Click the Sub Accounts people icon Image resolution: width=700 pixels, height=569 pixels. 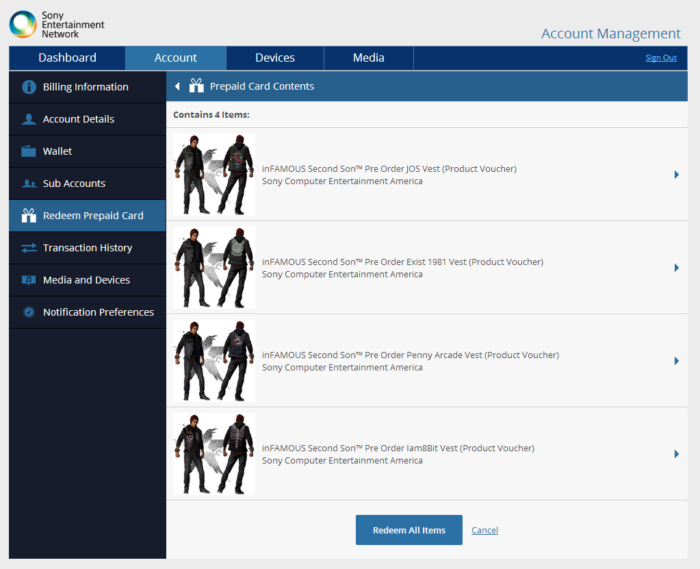[x=29, y=183]
